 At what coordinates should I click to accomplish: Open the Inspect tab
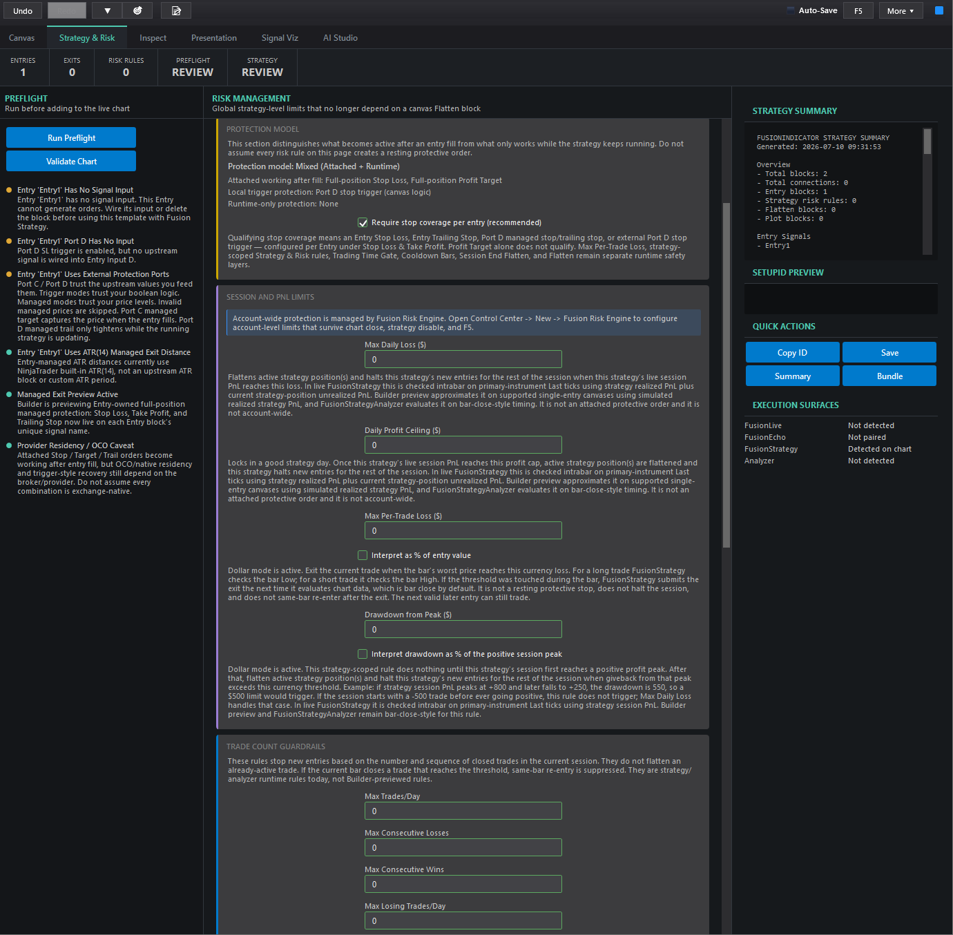pos(153,38)
